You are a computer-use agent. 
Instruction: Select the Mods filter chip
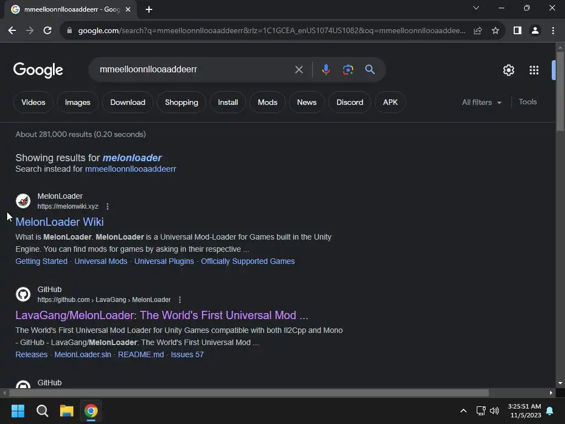(x=268, y=102)
